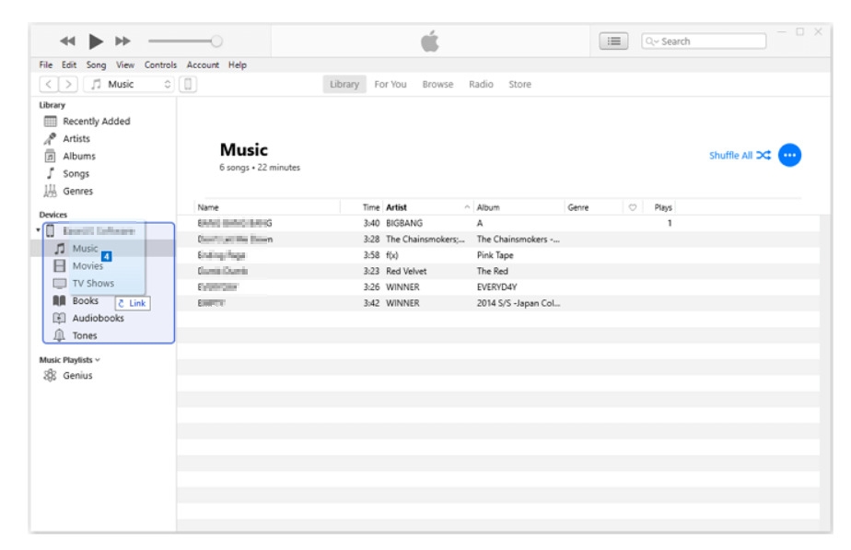The width and height of the screenshot is (851, 550).
Task: Select the Chainsmokers artist cell
Action: 425,239
